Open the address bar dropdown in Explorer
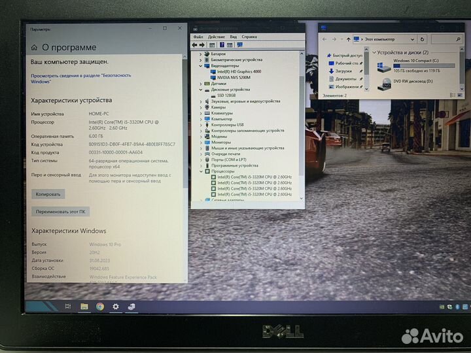The width and height of the screenshot is (471, 353). pyautogui.click(x=412, y=39)
